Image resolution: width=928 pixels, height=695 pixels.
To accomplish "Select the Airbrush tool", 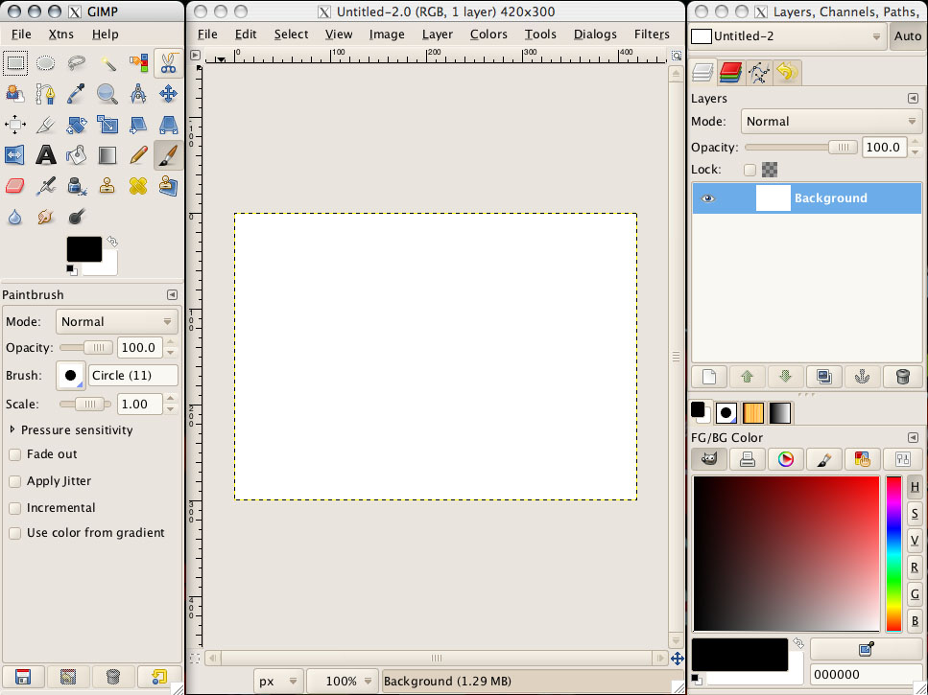I will [45, 186].
